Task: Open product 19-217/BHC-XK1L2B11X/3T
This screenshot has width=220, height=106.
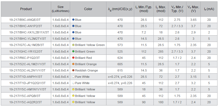Action: pos(29,32)
